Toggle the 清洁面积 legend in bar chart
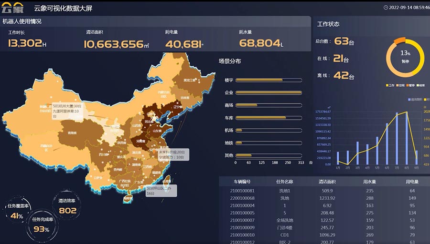This screenshot has width=430, height=244. point(414,99)
